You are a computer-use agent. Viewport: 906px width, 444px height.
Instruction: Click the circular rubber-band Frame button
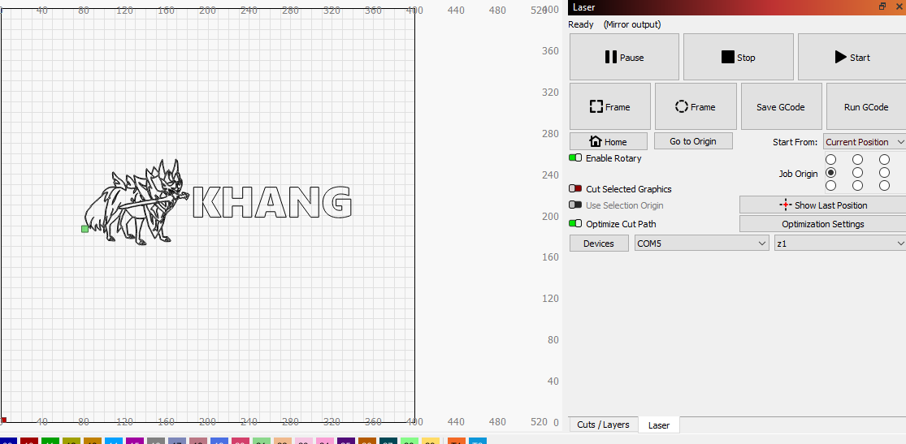[x=696, y=107]
